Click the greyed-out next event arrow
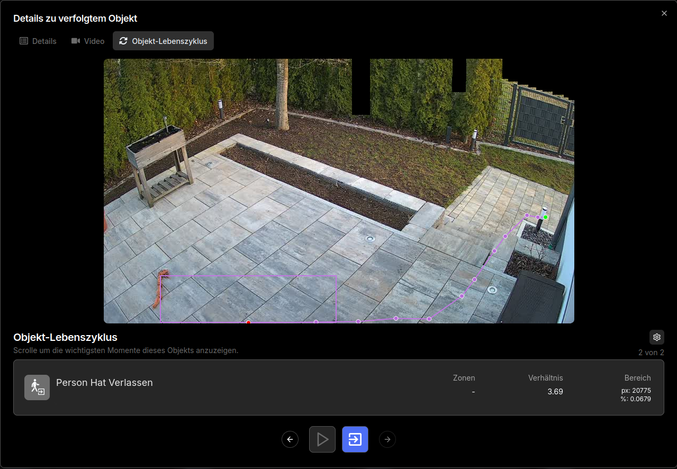This screenshot has height=469, width=677. (387, 439)
